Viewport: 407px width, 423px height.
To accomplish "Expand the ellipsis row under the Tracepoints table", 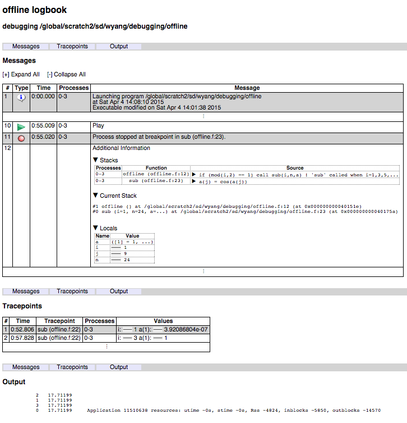I will click(x=106, y=347).
